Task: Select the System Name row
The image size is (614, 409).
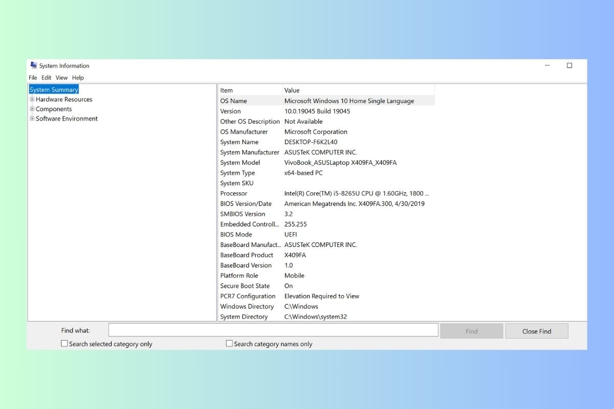Action: [326, 142]
